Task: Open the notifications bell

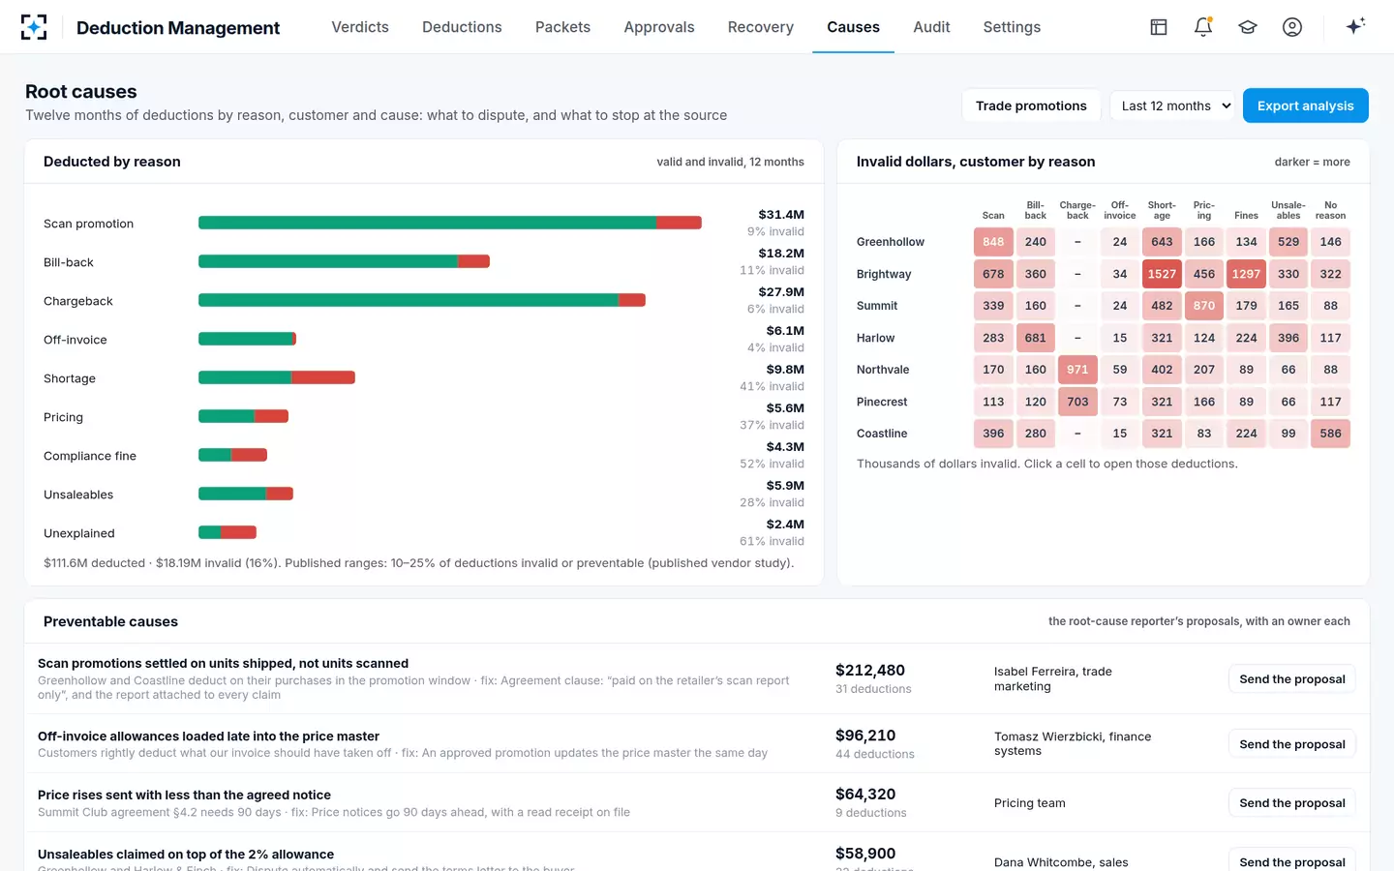Action: [1203, 27]
